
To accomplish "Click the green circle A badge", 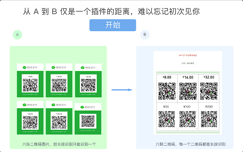I will click(x=17, y=35).
